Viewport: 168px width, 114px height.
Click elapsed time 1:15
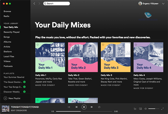click(x=52, y=111)
